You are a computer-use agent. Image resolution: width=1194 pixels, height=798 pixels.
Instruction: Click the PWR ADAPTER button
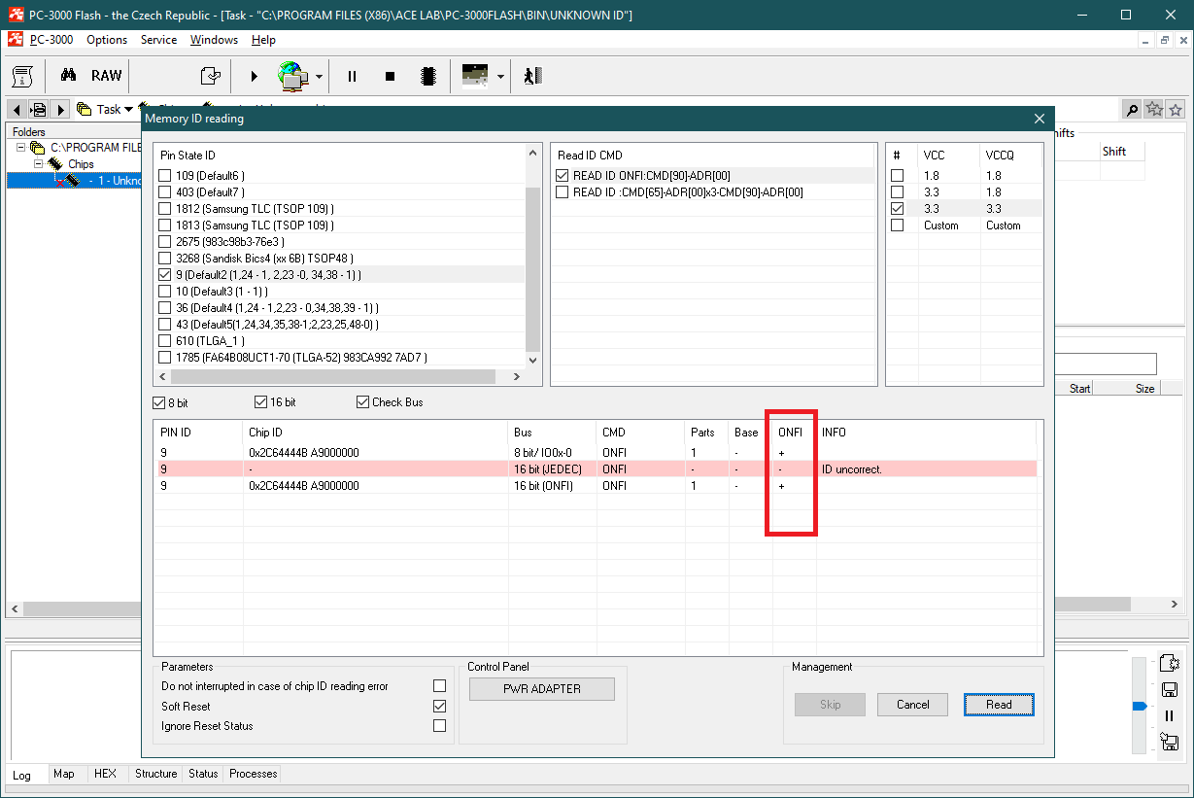[541, 689]
